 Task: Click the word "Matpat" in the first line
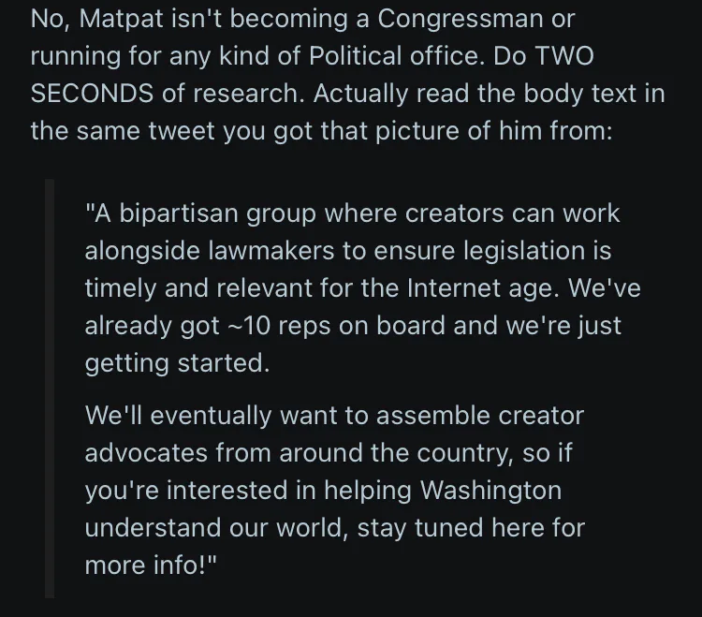(121, 20)
